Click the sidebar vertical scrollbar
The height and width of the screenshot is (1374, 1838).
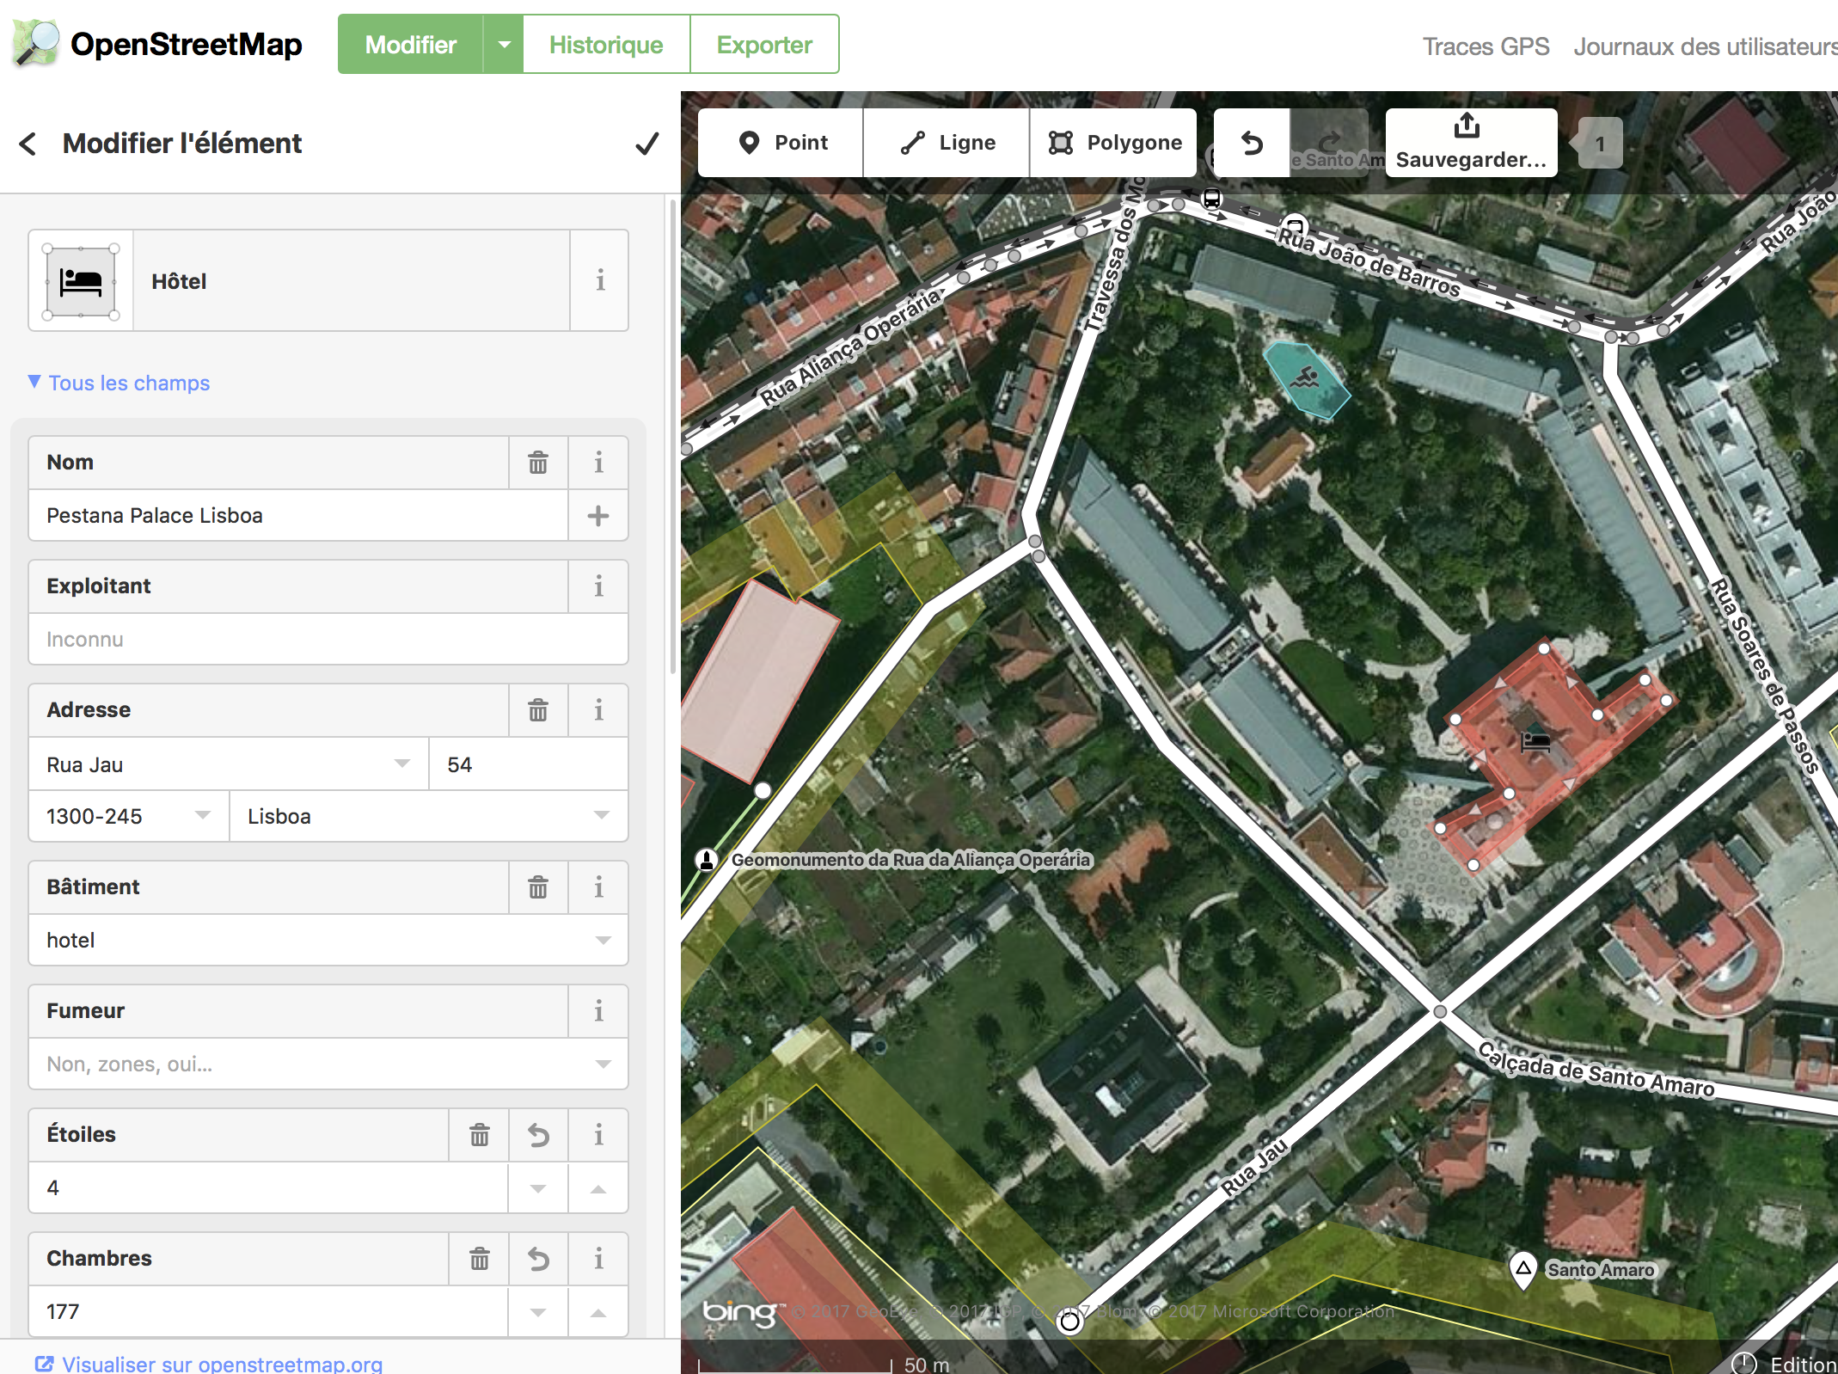672,439
